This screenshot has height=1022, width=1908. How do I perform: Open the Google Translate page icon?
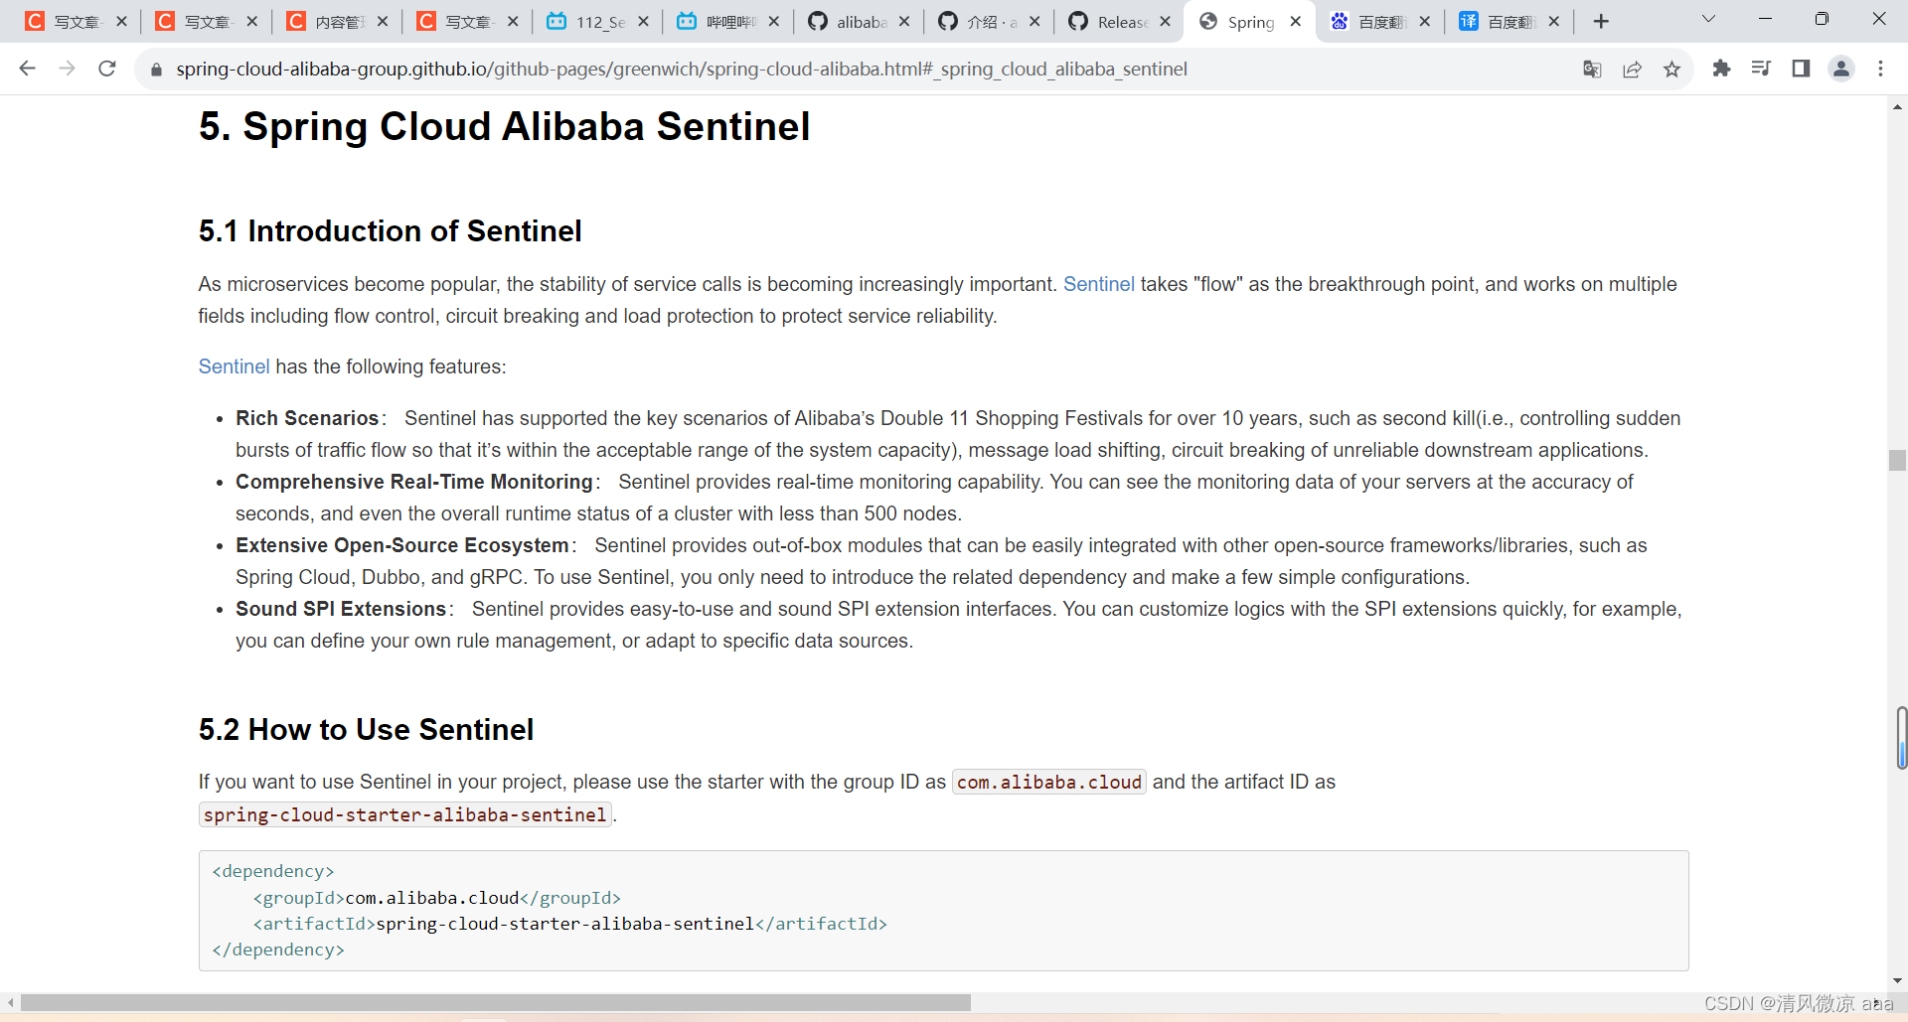pos(1592,69)
